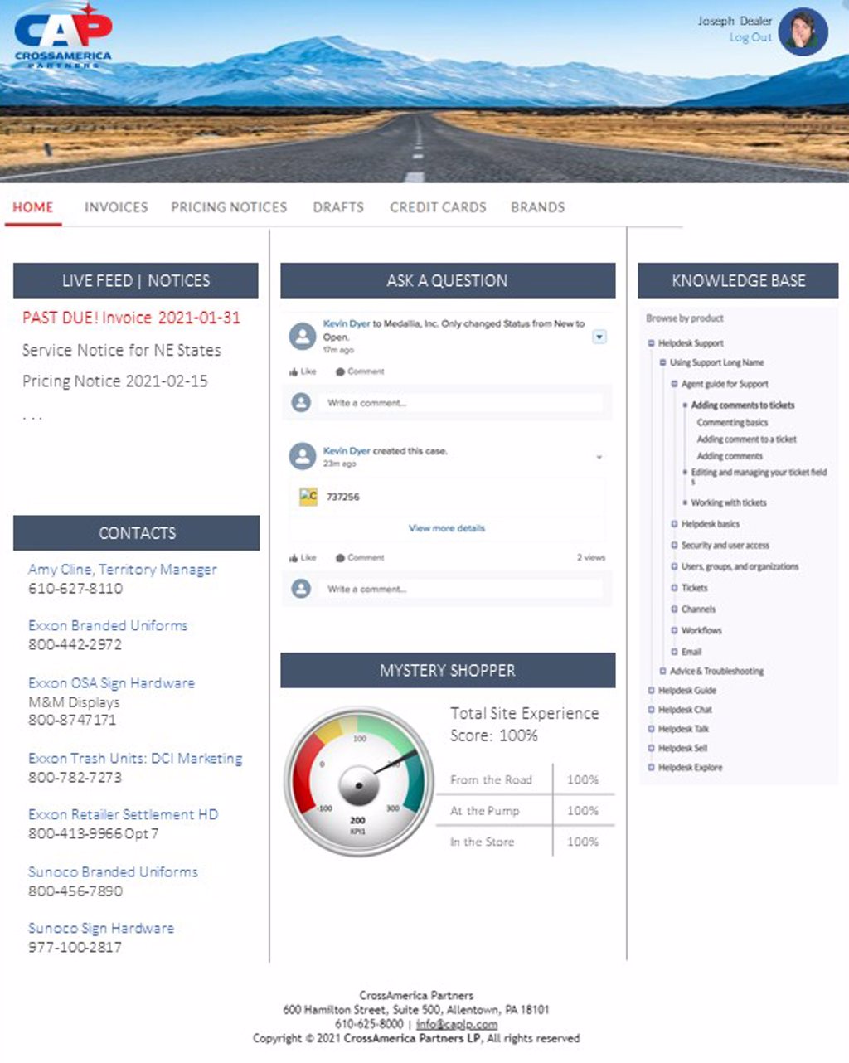The width and height of the screenshot is (849, 1063).
Task: Click the avatar beside the second comment box
Action: tap(301, 589)
